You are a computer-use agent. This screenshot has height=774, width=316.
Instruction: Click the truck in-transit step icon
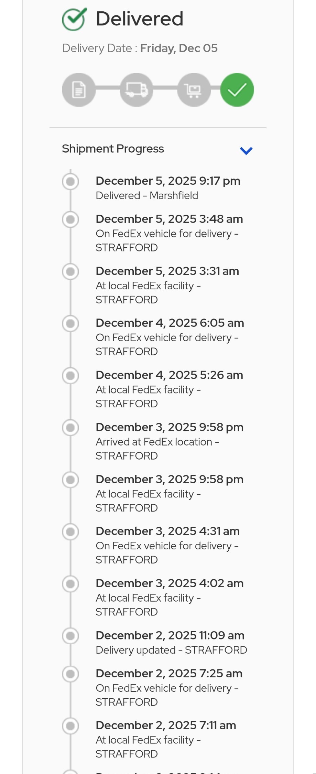[137, 90]
